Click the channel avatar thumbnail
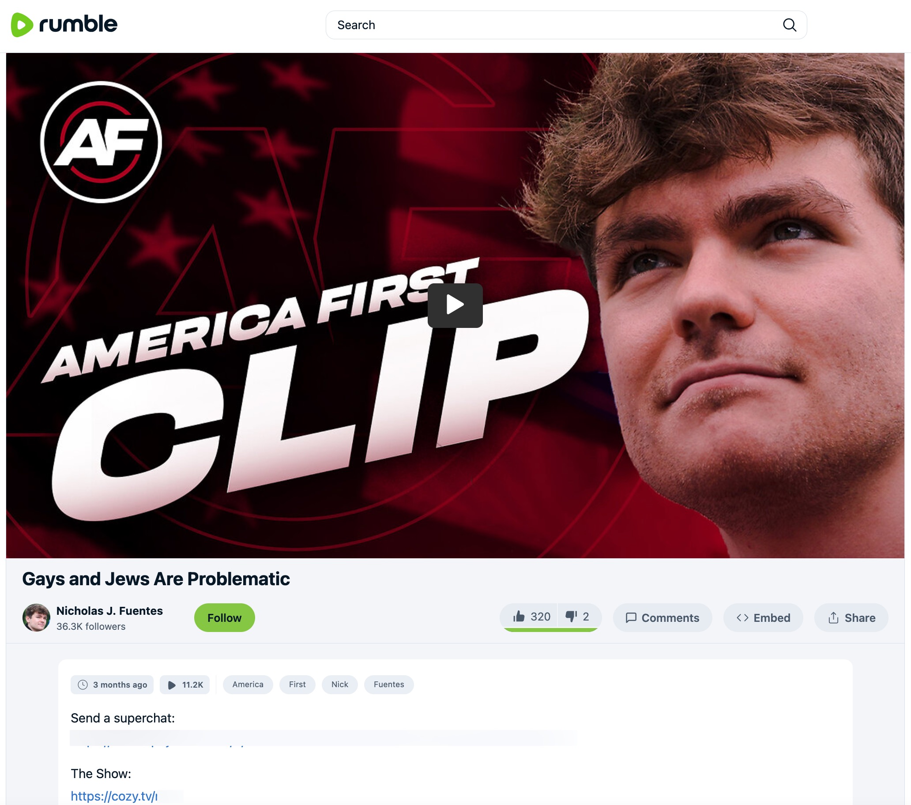Screen dimensions: 911x805 coord(37,617)
